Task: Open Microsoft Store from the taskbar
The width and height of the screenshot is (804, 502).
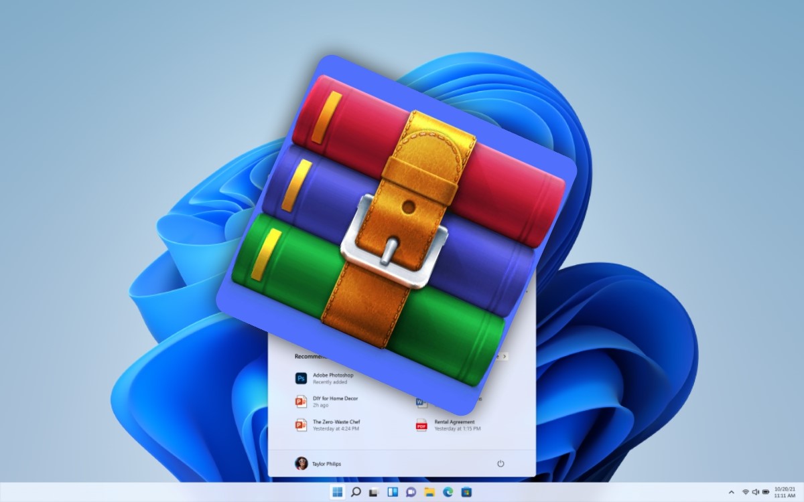Action: coord(466,492)
